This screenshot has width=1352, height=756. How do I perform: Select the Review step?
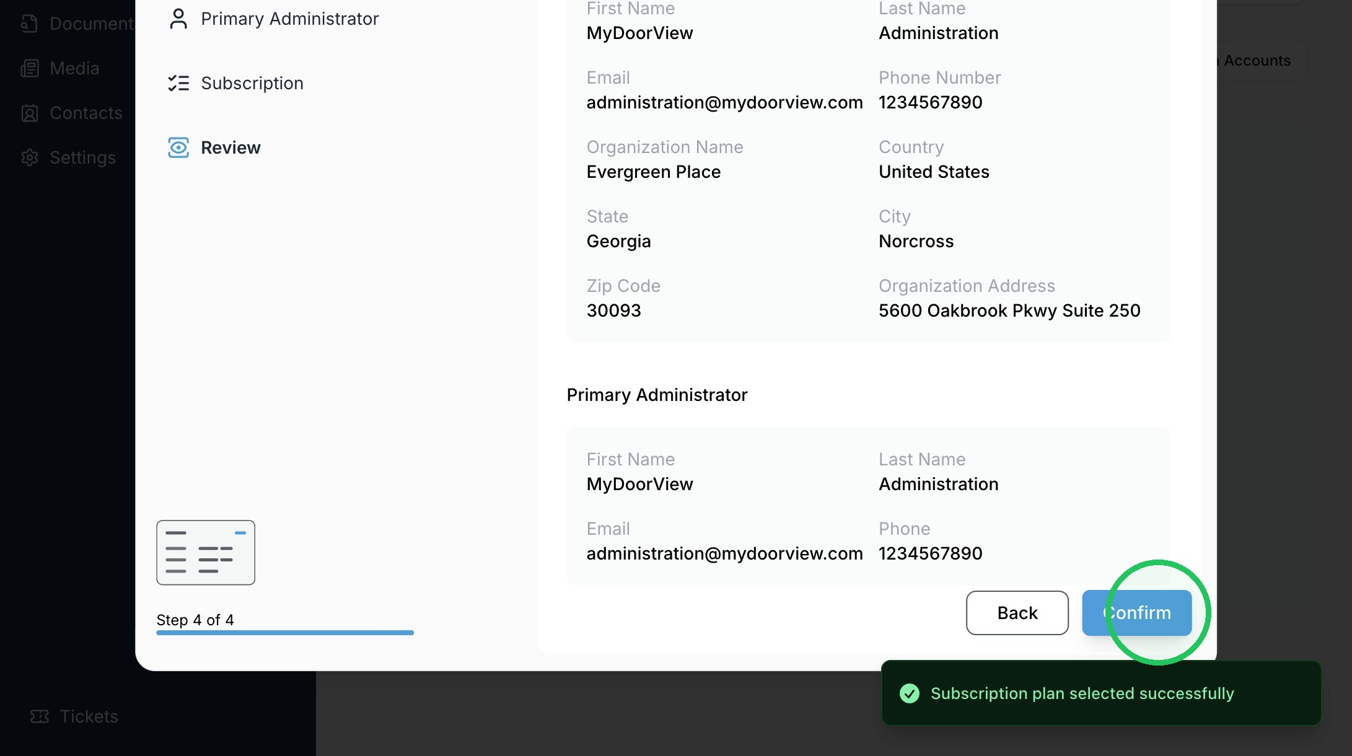click(214, 147)
